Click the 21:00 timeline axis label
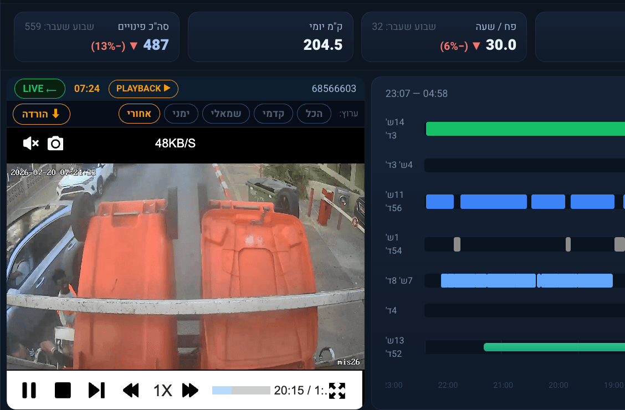 pyautogui.click(x=503, y=385)
